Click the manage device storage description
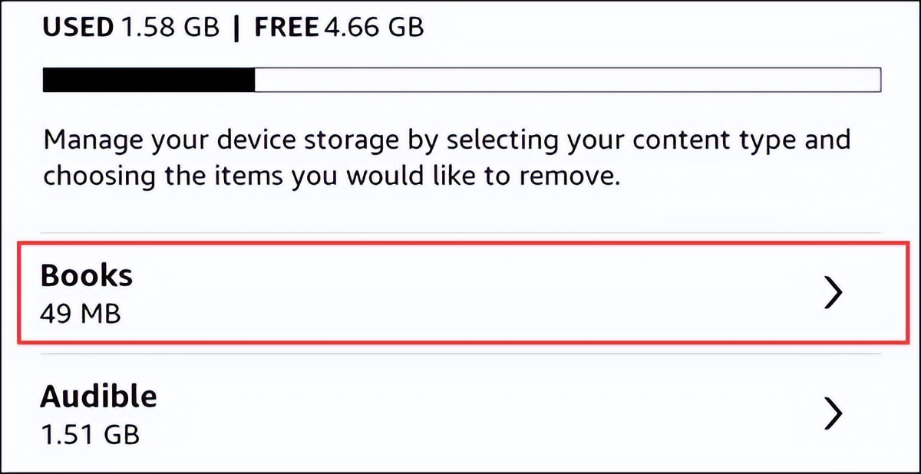Screen dimensions: 921x474 click(x=447, y=158)
